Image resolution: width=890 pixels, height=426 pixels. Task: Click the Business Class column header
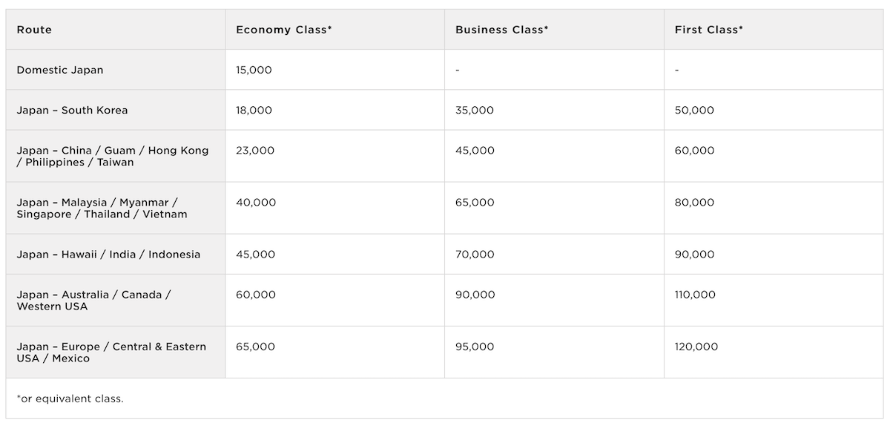pos(502,30)
